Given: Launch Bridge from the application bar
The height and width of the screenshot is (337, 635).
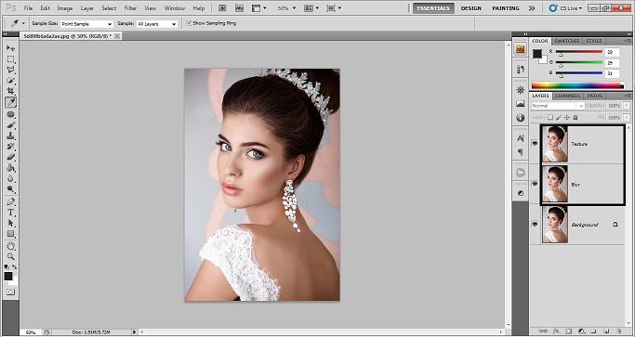Looking at the screenshot, I should (x=222, y=8).
